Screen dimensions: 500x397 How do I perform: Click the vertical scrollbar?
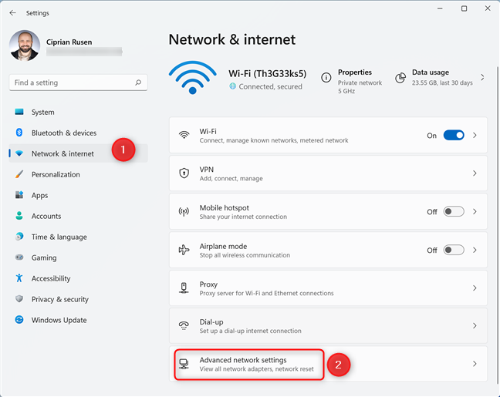[497, 225]
